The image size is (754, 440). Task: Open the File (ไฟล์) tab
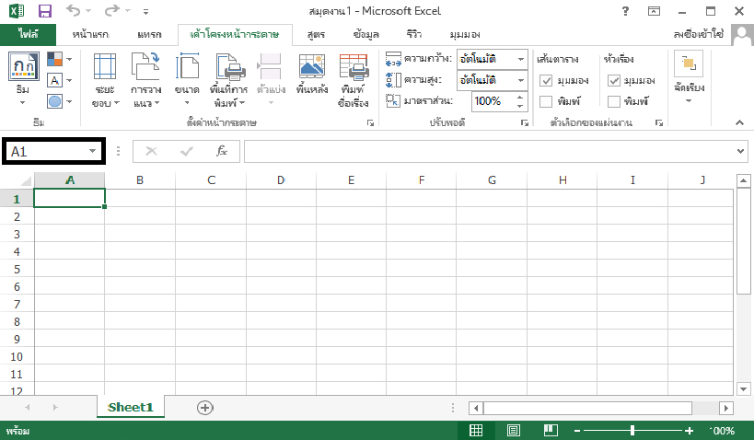[x=28, y=34]
